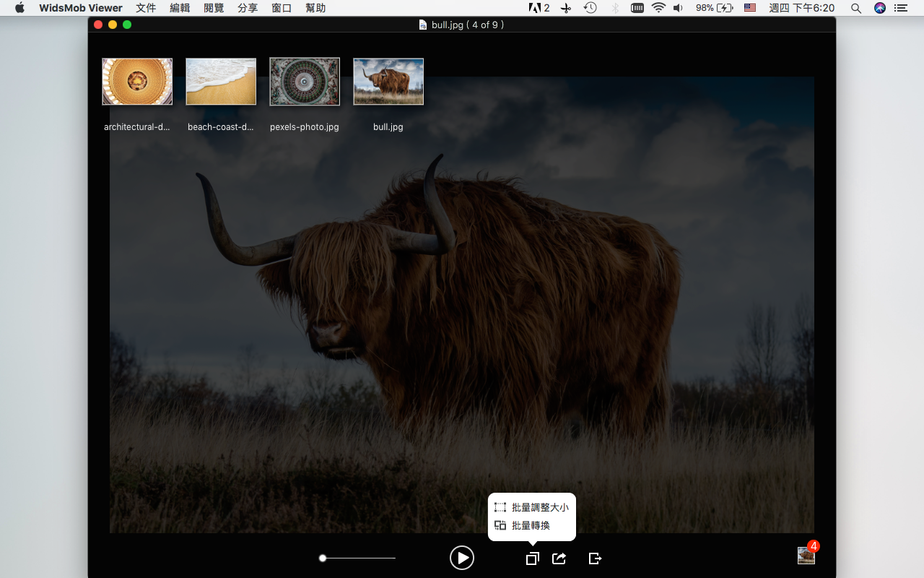924x578 pixels.
Task: Open the 編輯 menu
Action: pyautogui.click(x=180, y=8)
